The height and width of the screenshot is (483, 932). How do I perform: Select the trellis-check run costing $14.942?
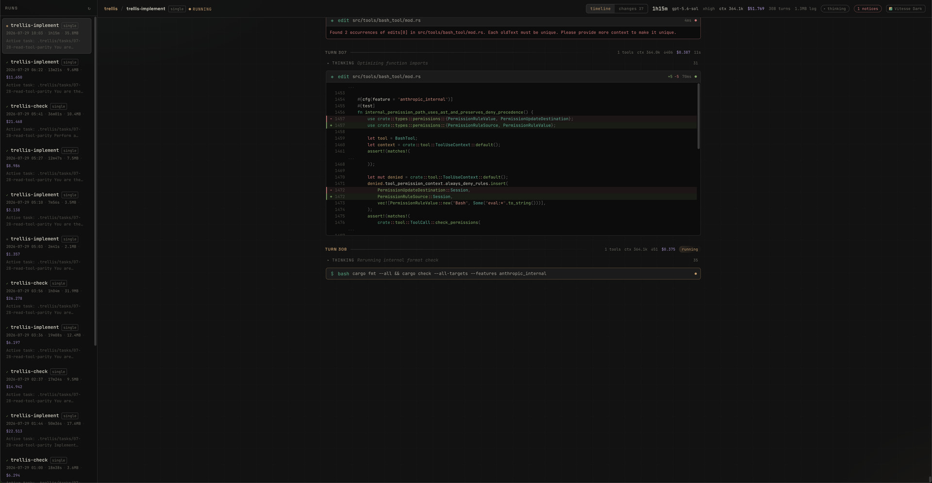[47, 386]
